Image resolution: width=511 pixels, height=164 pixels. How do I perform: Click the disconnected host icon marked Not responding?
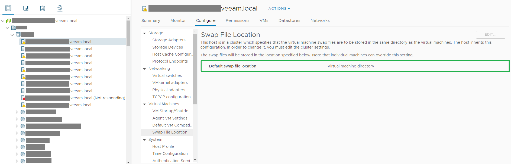click(23, 98)
